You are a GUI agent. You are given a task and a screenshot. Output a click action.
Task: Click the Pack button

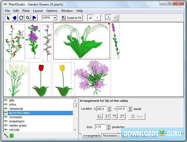pos(137,116)
